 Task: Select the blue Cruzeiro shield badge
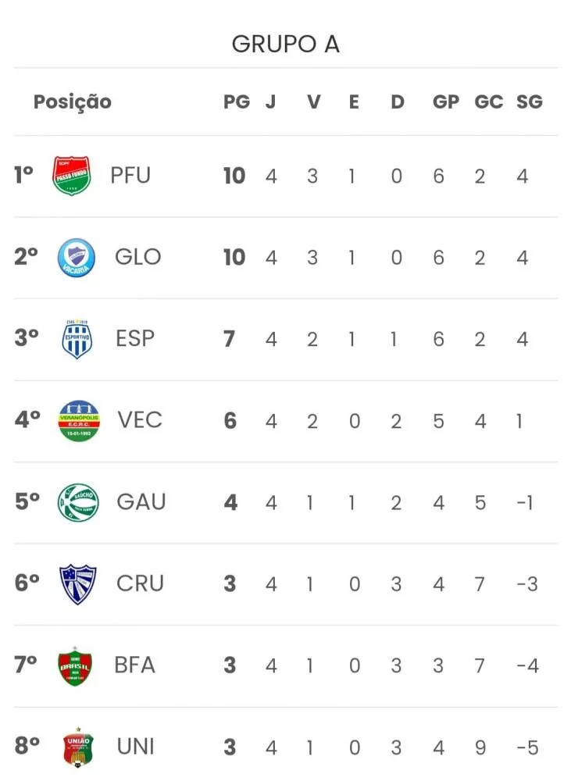point(78,584)
